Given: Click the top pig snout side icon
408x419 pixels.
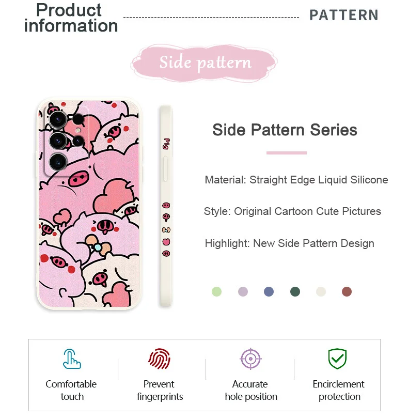Looking at the screenshot, I should (x=166, y=206).
